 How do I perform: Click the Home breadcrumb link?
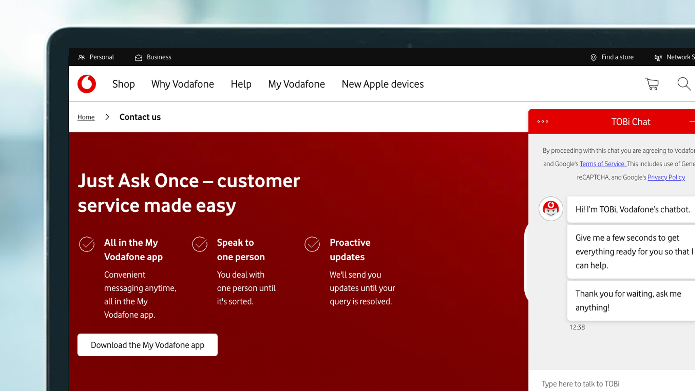coord(86,117)
